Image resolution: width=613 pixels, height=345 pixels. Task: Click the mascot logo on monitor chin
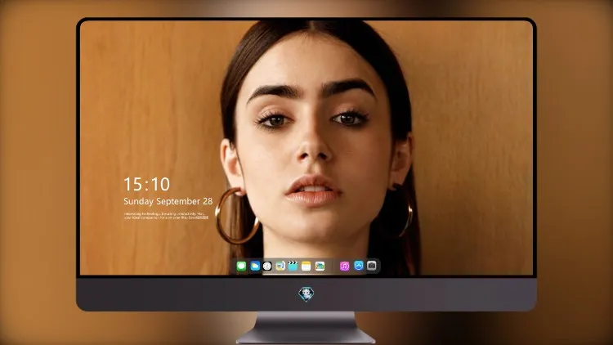(306, 294)
